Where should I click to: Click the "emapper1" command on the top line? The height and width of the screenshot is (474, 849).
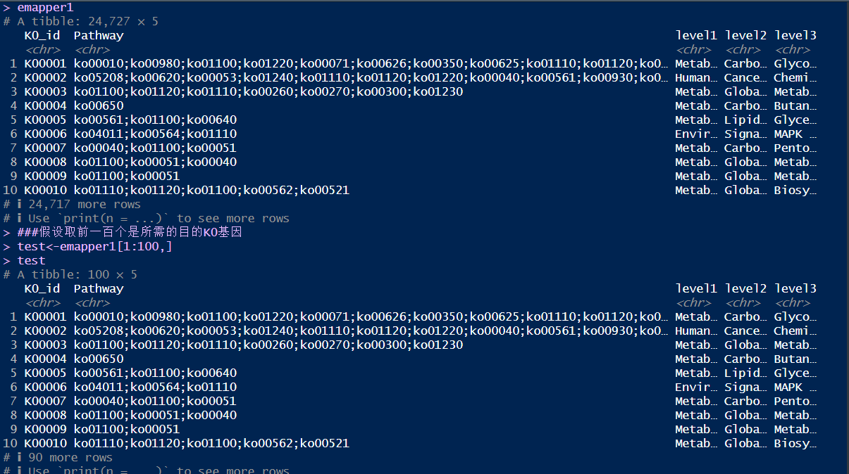45,7
